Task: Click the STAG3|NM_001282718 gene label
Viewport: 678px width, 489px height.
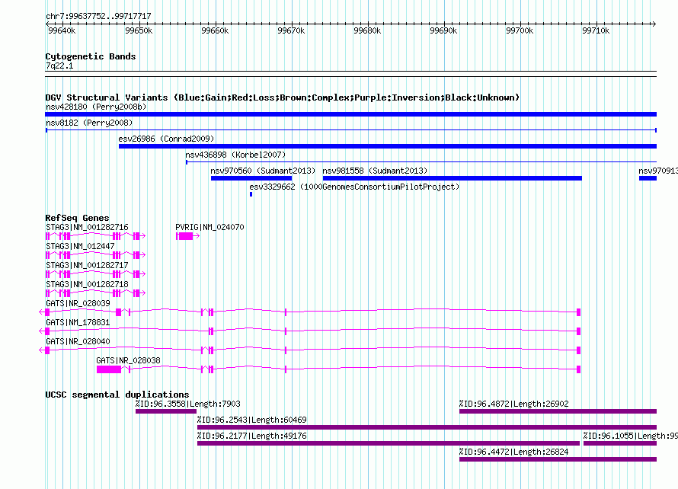Action: point(87,284)
